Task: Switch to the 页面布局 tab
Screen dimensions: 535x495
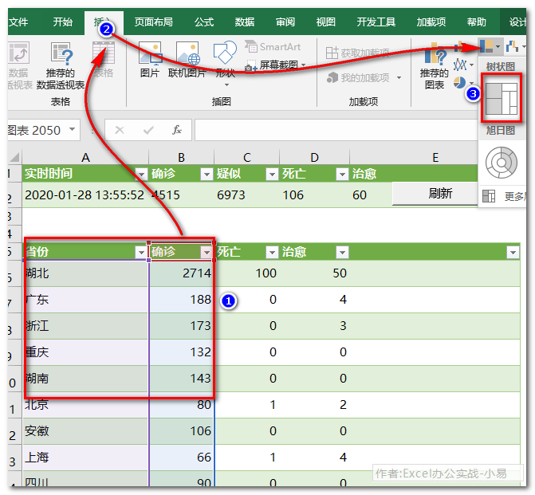Action: 154,22
